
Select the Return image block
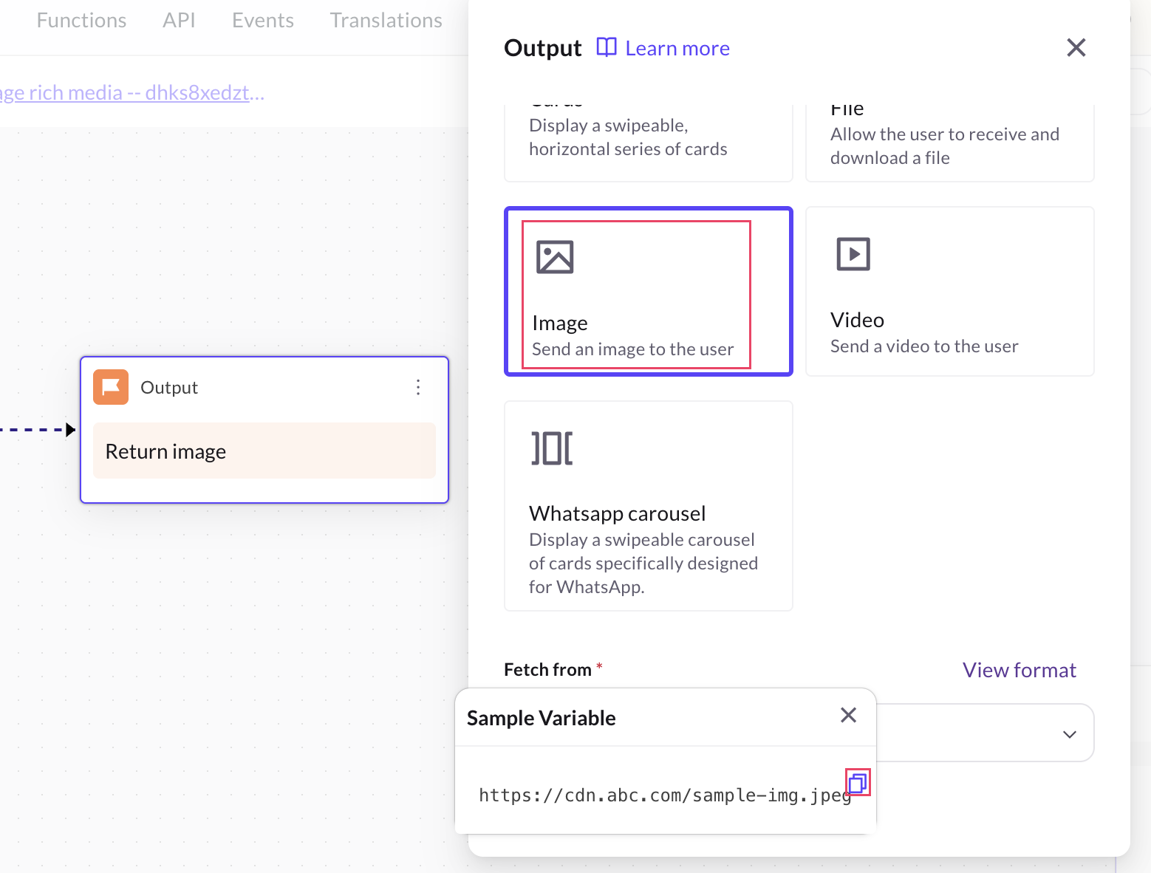tap(264, 451)
